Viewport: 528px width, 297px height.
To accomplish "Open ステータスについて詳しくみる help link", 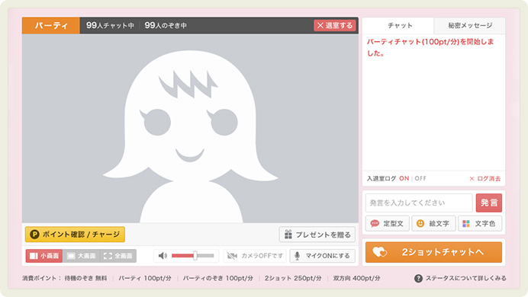I will click(465, 278).
